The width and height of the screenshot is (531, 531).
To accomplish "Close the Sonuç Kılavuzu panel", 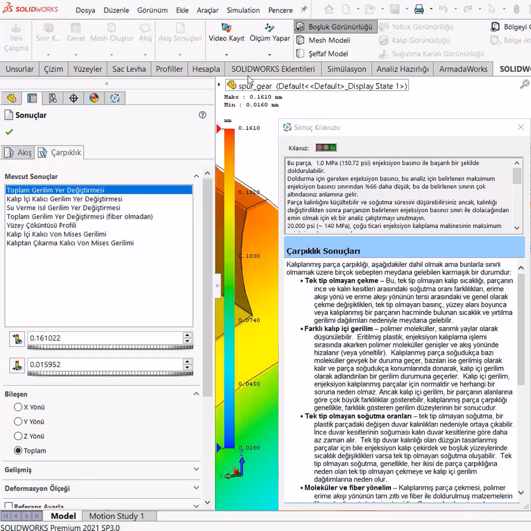I will [x=521, y=127].
